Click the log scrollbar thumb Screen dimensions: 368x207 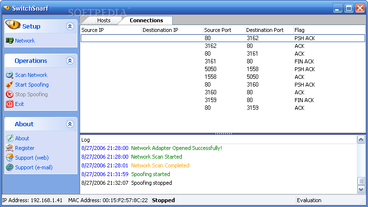point(361,181)
